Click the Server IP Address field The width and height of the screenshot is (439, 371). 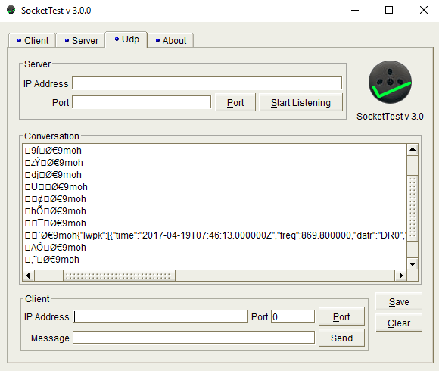pos(207,83)
